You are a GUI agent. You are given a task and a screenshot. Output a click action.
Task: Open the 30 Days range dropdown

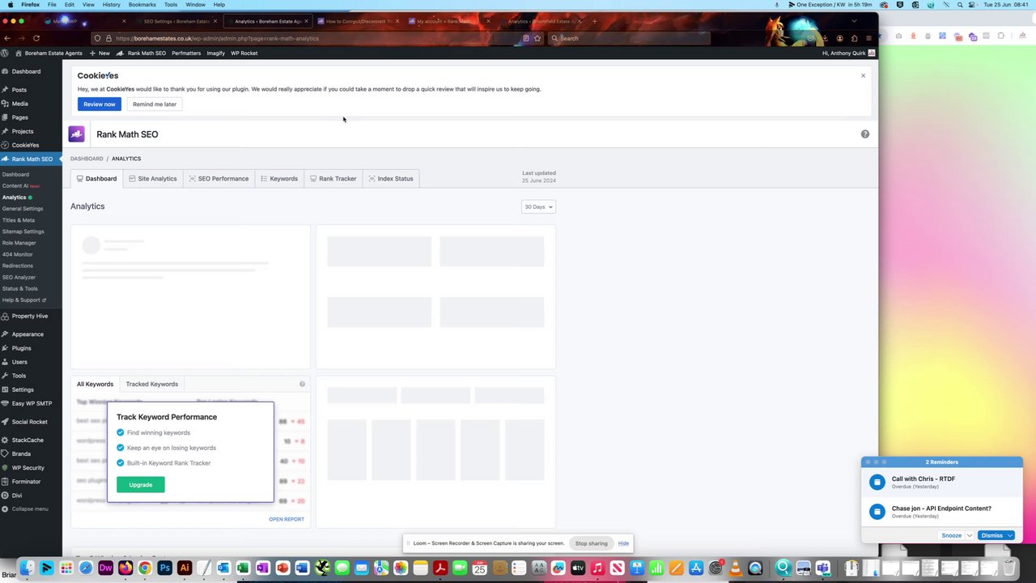pyautogui.click(x=538, y=206)
